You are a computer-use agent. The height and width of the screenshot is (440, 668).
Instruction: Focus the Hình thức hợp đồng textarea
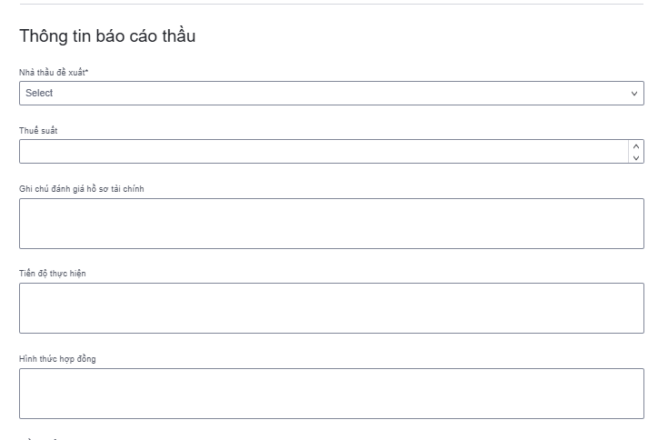(331, 394)
